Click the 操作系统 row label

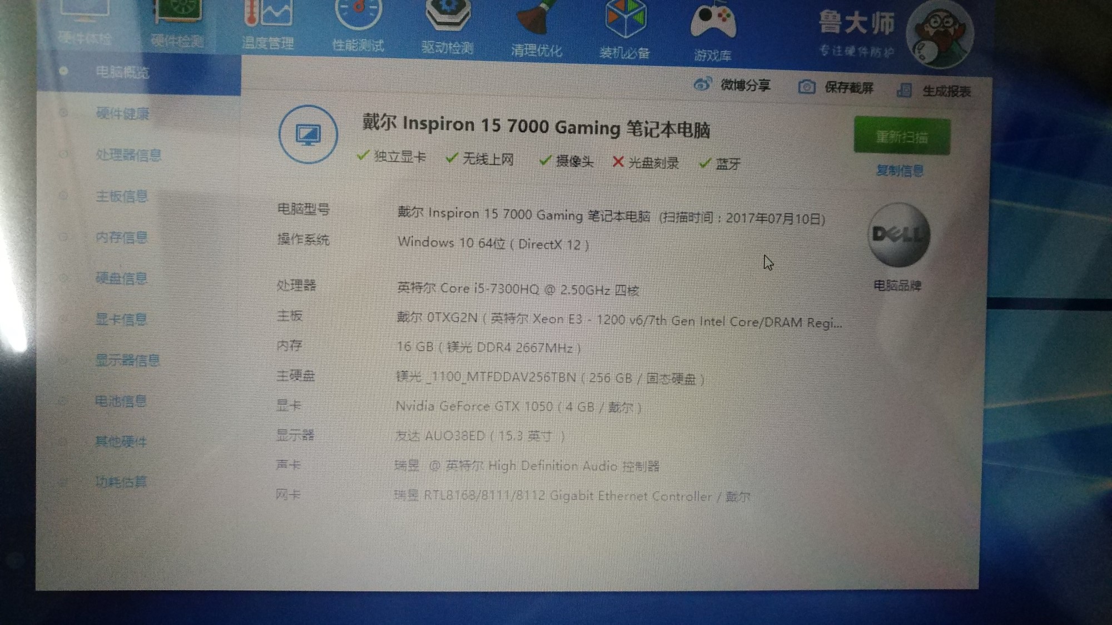click(x=303, y=239)
